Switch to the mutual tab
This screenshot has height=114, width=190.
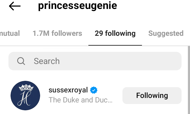[10, 33]
